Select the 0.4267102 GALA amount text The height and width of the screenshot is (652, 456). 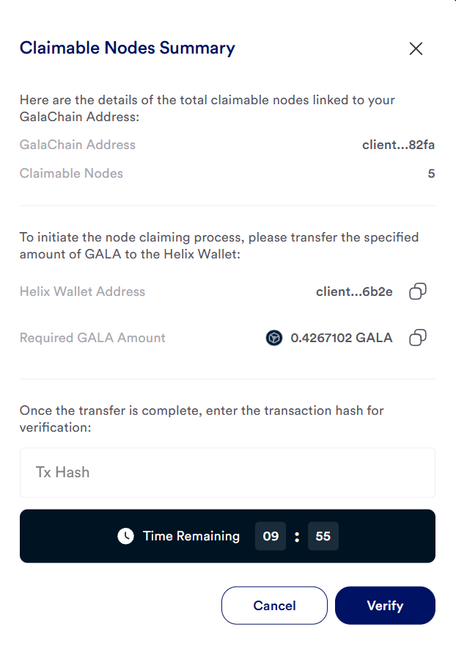(x=342, y=338)
